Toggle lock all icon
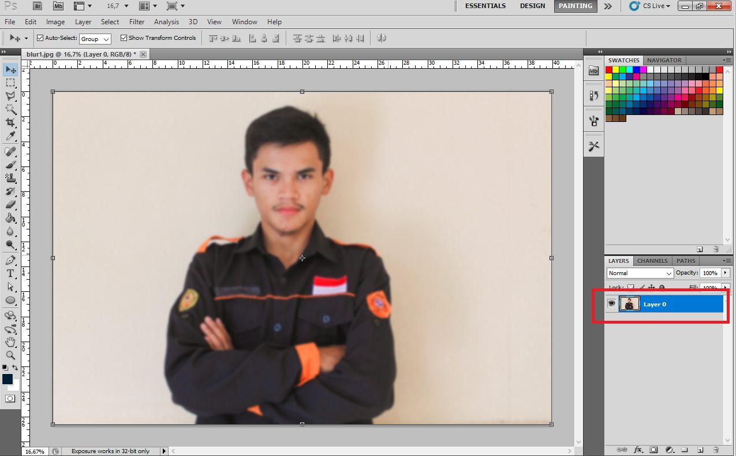The height and width of the screenshot is (456, 736). [662, 287]
